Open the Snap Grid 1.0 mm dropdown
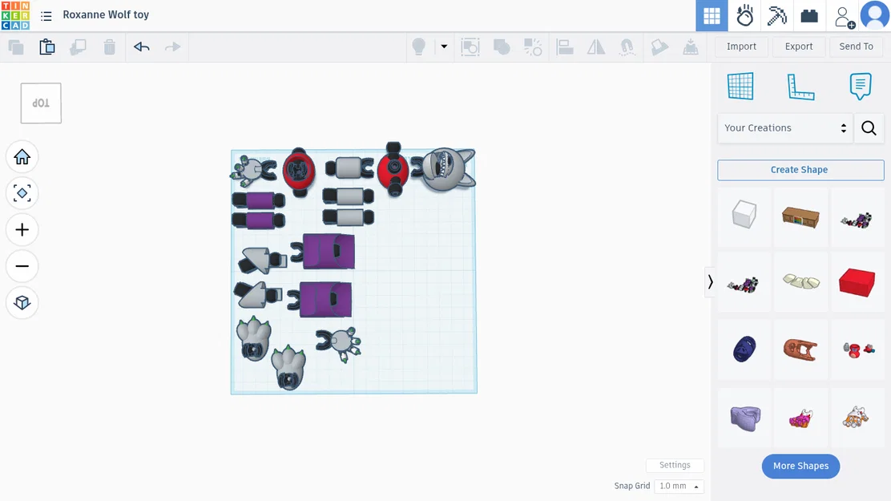This screenshot has width=891, height=501. 679,487
